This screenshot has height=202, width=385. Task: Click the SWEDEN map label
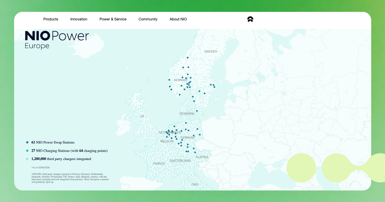tap(210, 51)
